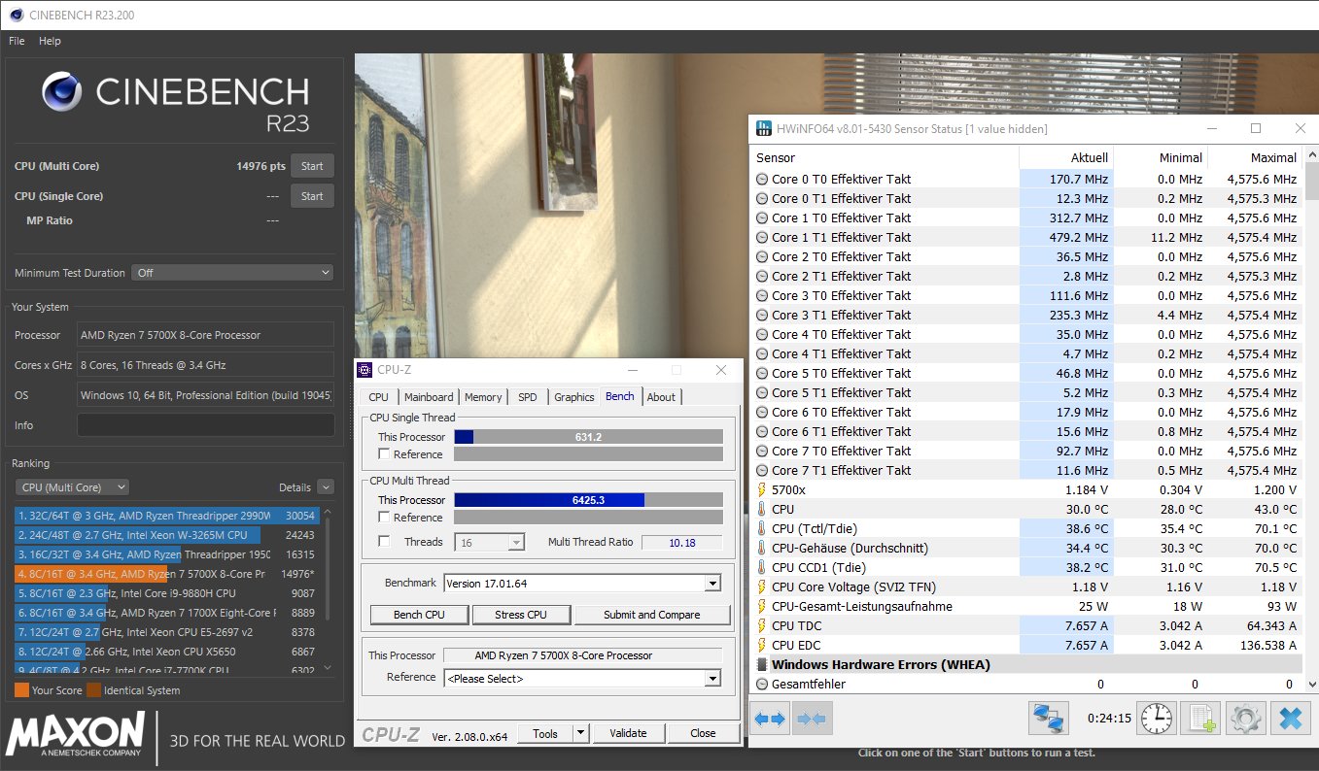1319x771 pixels.
Task: Click the Windows Hardware Errors (WHEA) chip icon
Action: [762, 664]
